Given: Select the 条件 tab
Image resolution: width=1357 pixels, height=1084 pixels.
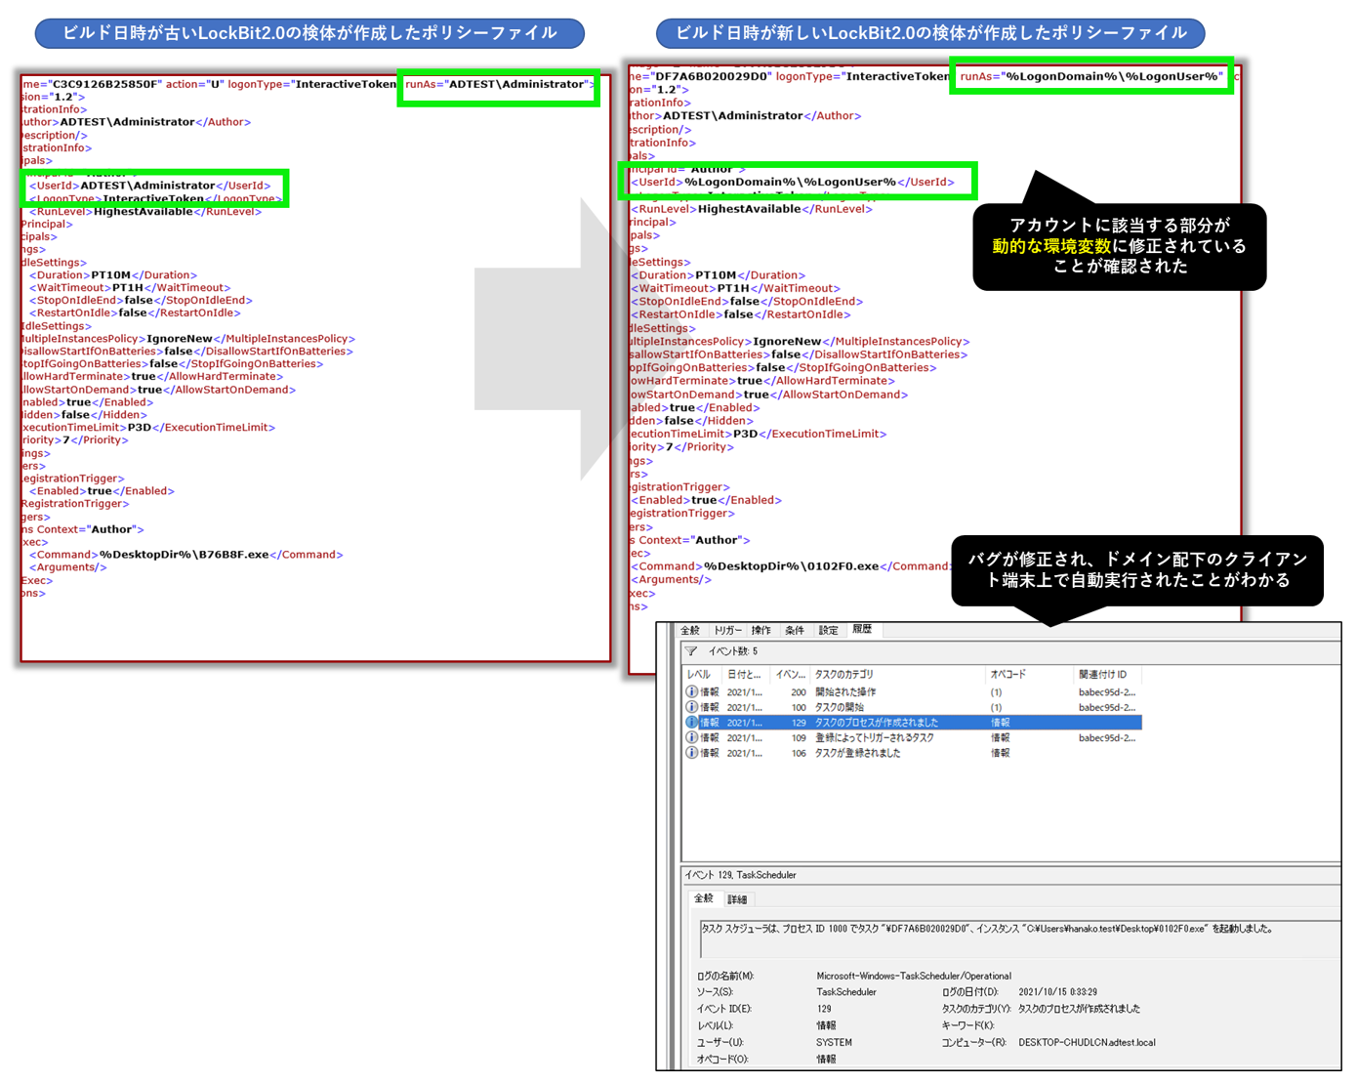Looking at the screenshot, I should [795, 631].
